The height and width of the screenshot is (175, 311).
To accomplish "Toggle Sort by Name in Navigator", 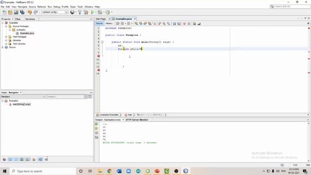I will point(40,159).
